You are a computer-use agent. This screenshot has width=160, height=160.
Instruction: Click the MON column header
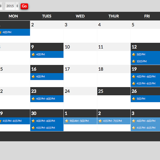13,16
